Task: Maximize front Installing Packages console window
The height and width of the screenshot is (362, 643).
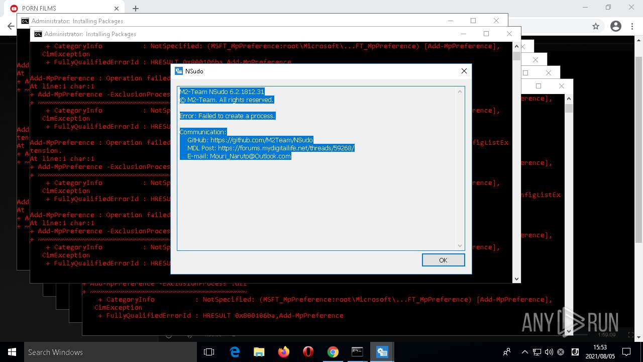Action: tap(486, 34)
